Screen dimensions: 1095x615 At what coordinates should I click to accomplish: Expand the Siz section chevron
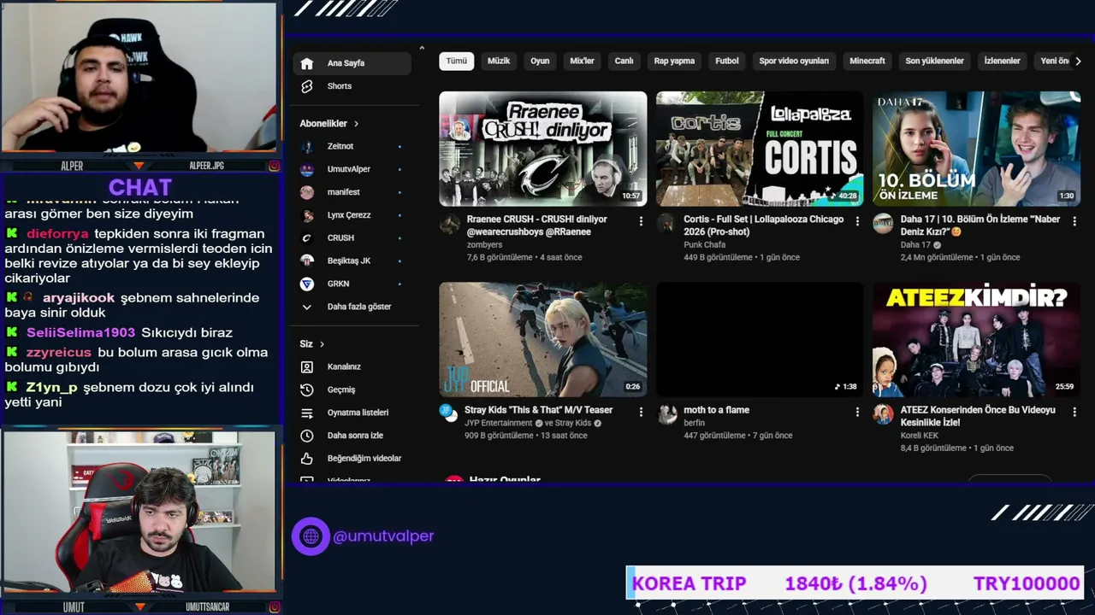tap(322, 344)
